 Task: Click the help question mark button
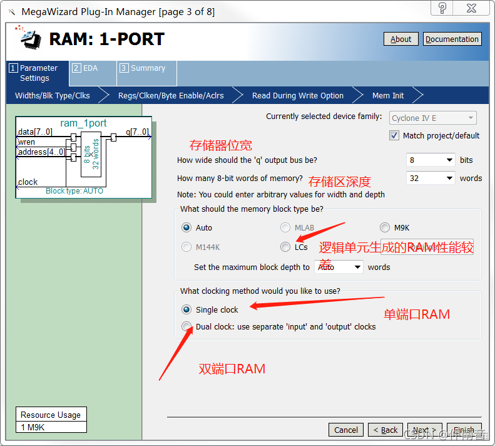(x=442, y=8)
